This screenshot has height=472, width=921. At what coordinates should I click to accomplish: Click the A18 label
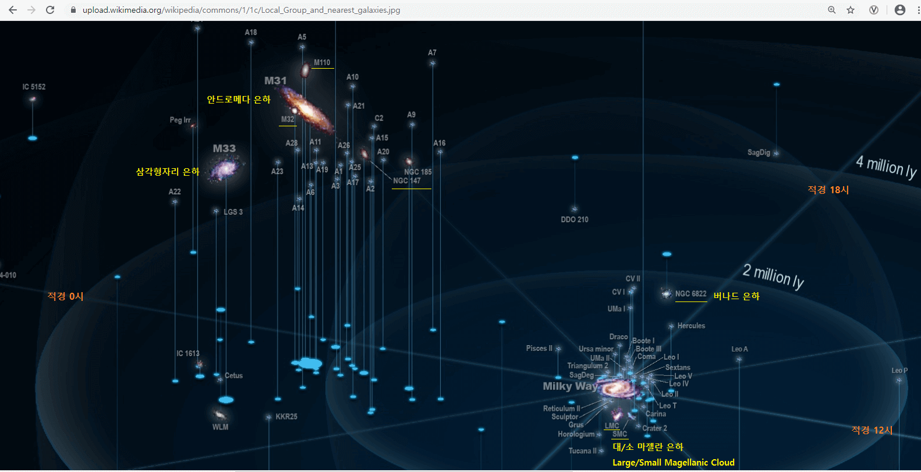click(251, 33)
